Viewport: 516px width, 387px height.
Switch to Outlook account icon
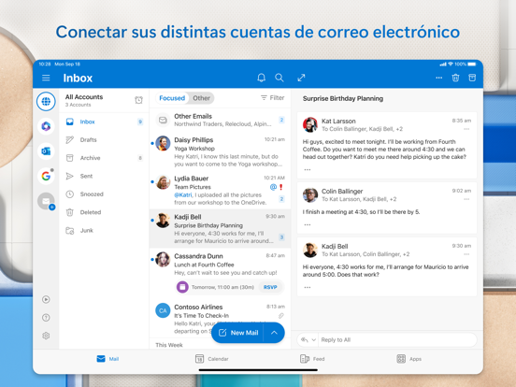46,151
